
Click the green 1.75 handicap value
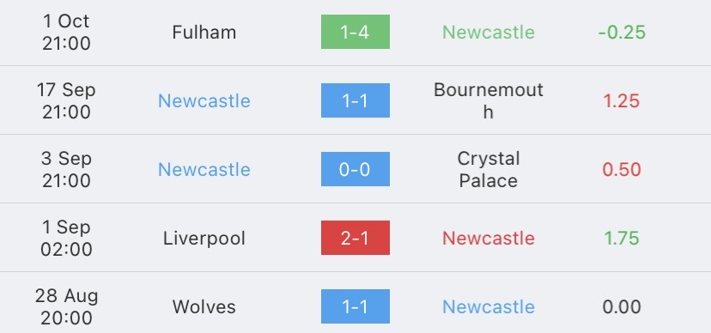tap(622, 239)
